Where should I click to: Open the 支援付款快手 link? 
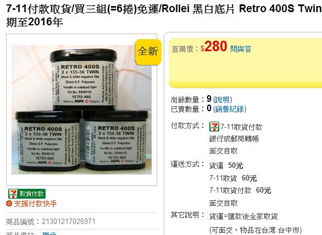tap(35, 204)
